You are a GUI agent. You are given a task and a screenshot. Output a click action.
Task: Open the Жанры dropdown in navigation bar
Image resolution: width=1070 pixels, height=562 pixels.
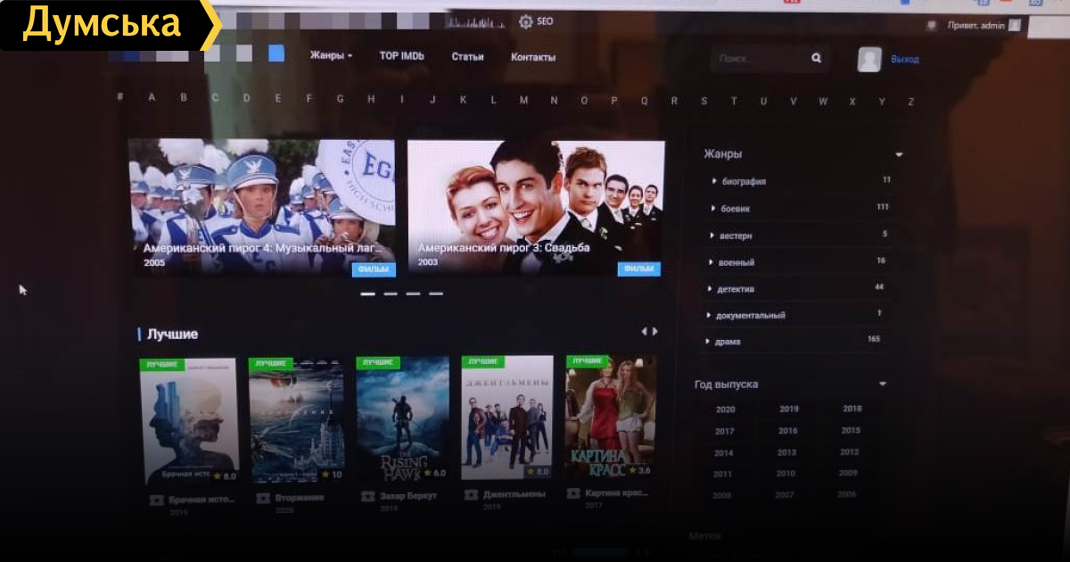pyautogui.click(x=331, y=56)
